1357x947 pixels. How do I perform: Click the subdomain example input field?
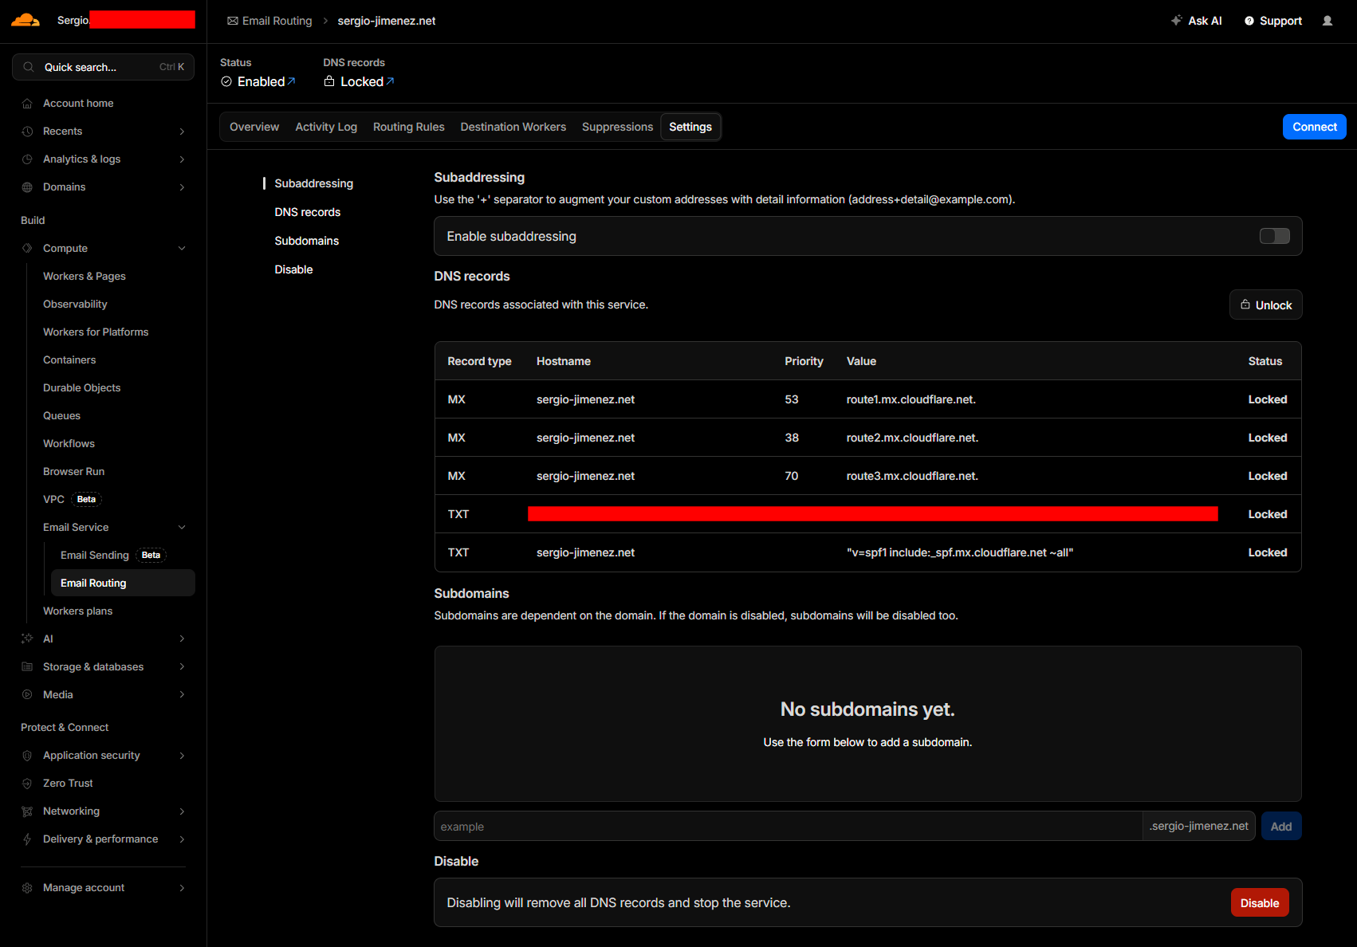point(788,826)
